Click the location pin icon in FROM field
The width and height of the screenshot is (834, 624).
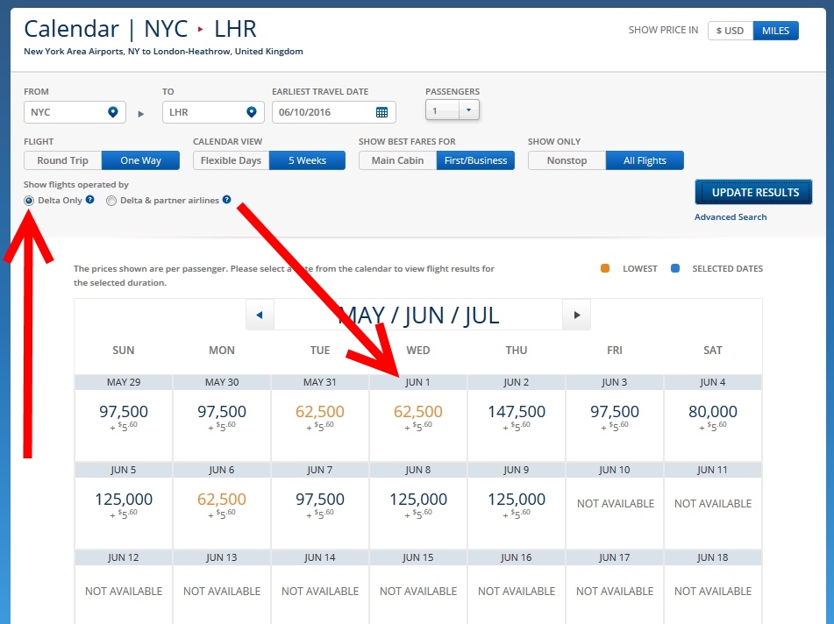pos(114,111)
